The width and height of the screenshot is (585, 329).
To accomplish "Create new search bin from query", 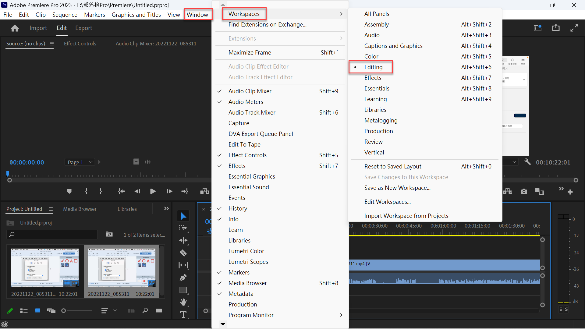I will click(x=109, y=234).
